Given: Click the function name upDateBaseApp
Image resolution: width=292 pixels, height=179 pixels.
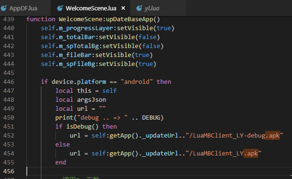Looking at the screenshot, I should tap(129, 19).
